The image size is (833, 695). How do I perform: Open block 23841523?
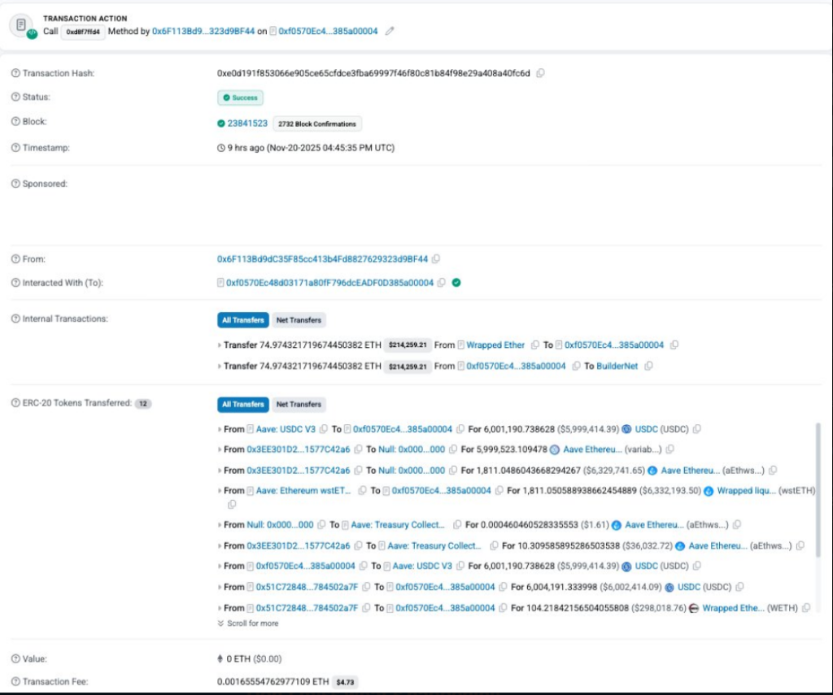(247, 124)
